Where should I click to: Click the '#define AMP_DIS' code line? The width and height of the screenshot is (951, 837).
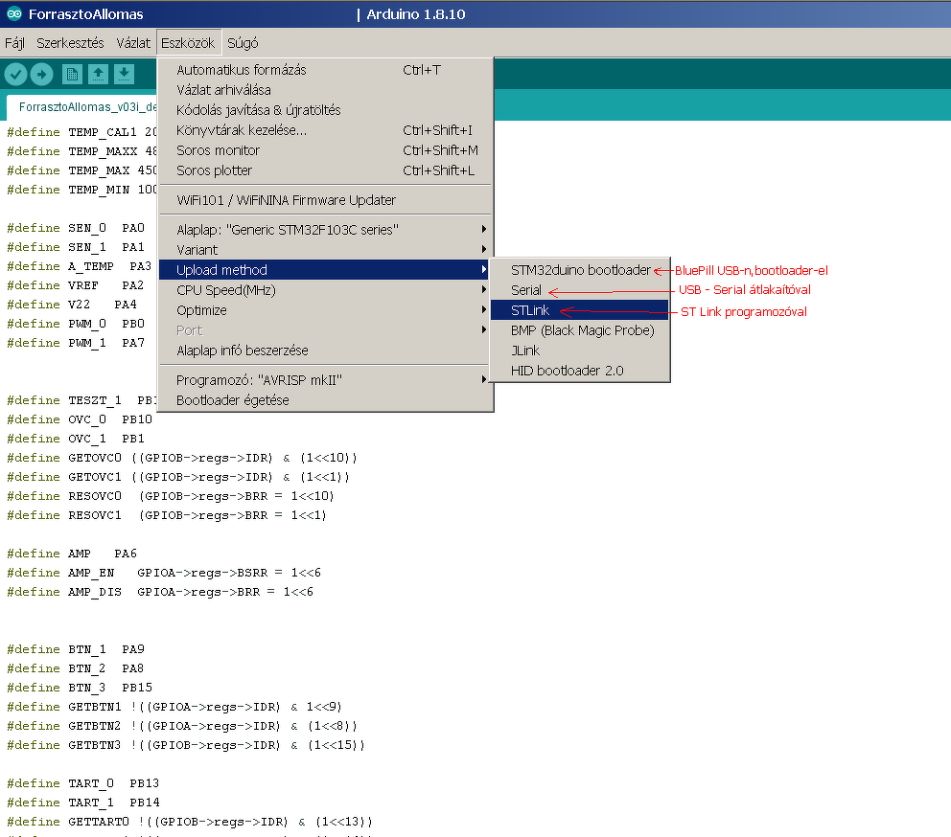point(160,592)
